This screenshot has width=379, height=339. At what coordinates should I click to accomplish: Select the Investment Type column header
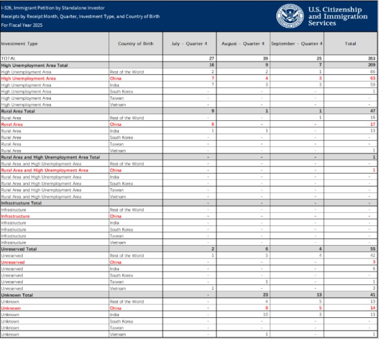(x=19, y=43)
